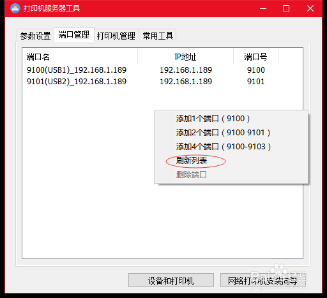Select port row 9100(USB1)_192.168.1.189

pos(77,70)
